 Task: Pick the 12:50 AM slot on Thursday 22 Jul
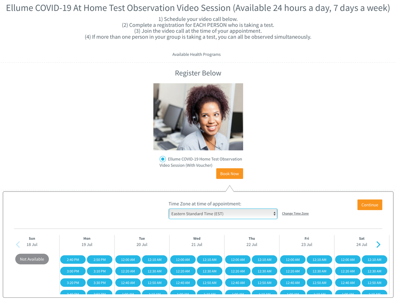[264, 282]
